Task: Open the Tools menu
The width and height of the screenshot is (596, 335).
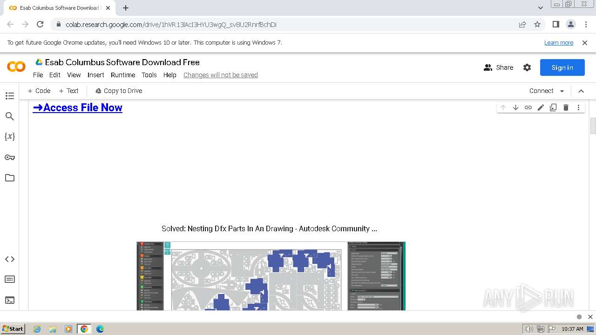Action: 149,75
